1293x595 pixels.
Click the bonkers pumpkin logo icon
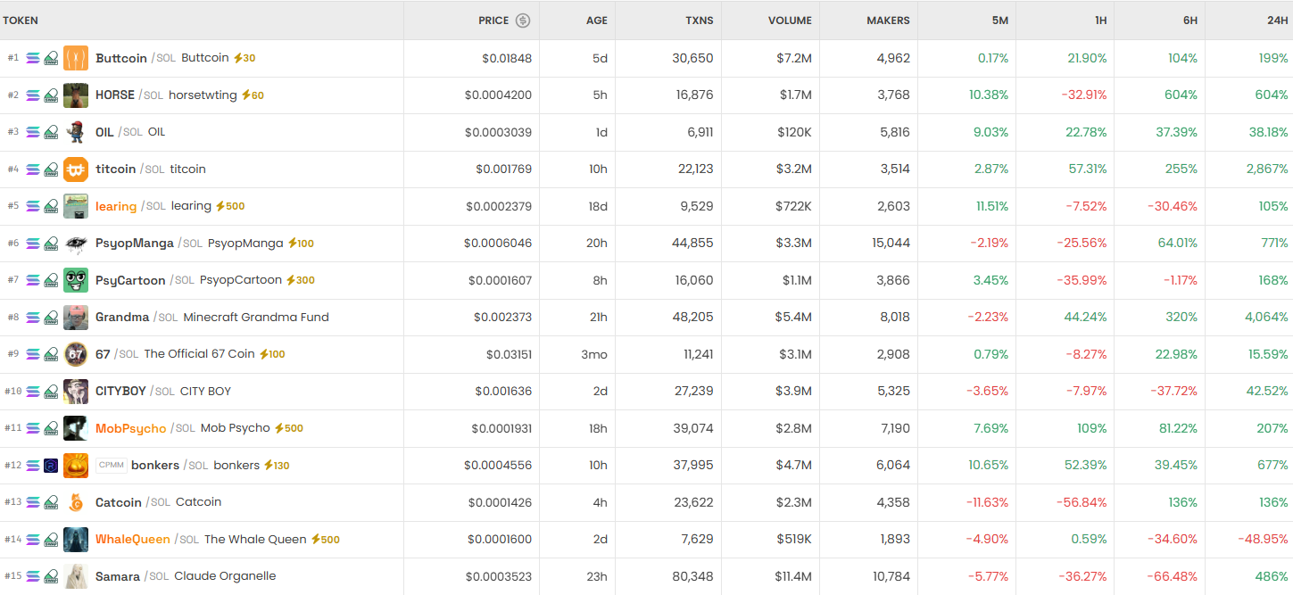click(76, 466)
